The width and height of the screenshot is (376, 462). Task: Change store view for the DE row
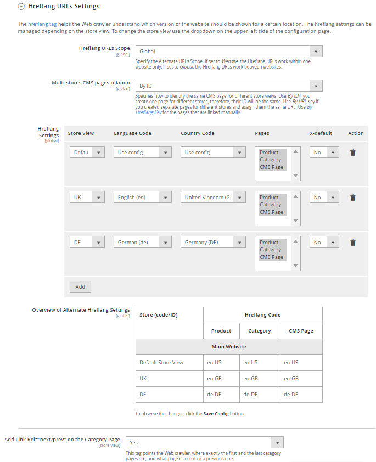point(87,243)
